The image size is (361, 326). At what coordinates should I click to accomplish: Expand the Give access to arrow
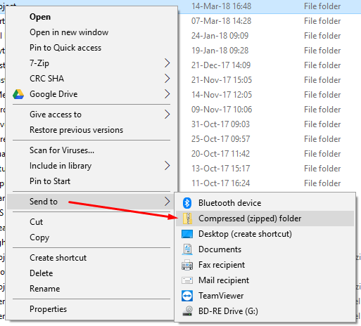[167, 115]
